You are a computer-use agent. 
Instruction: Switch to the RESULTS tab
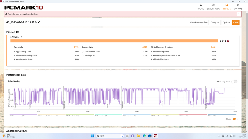point(227,7)
